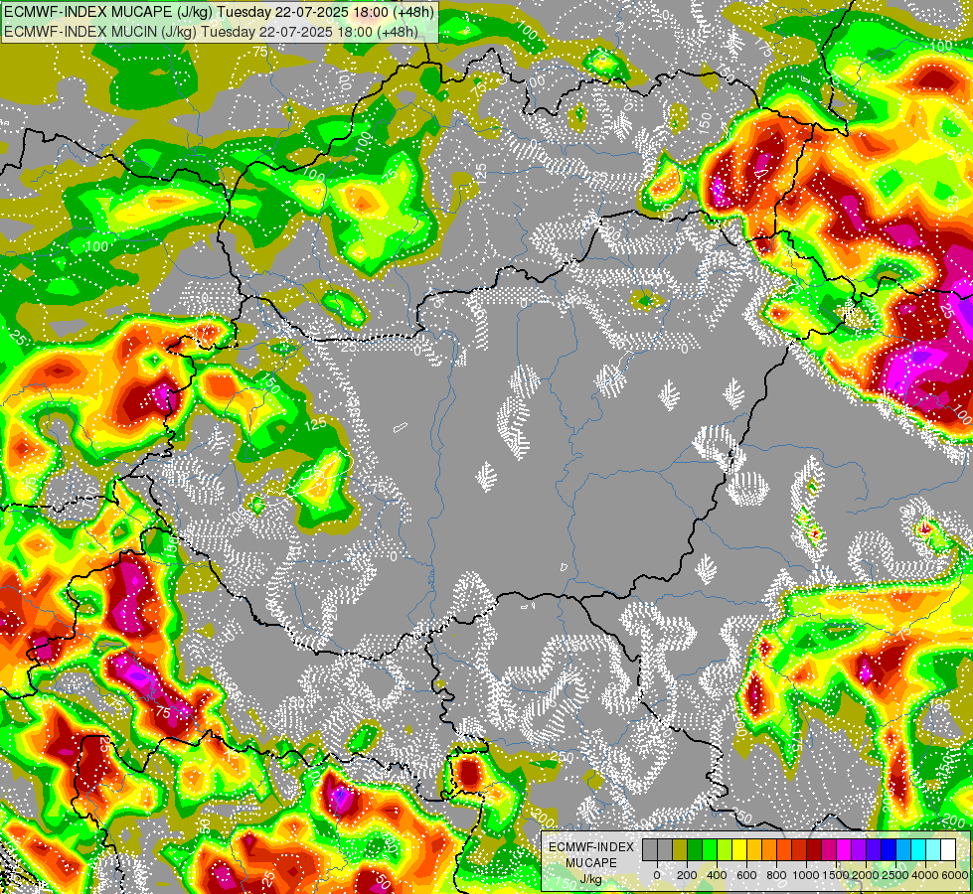The width and height of the screenshot is (973, 894).
Task: Click the legend value 400
Action: click(717, 875)
